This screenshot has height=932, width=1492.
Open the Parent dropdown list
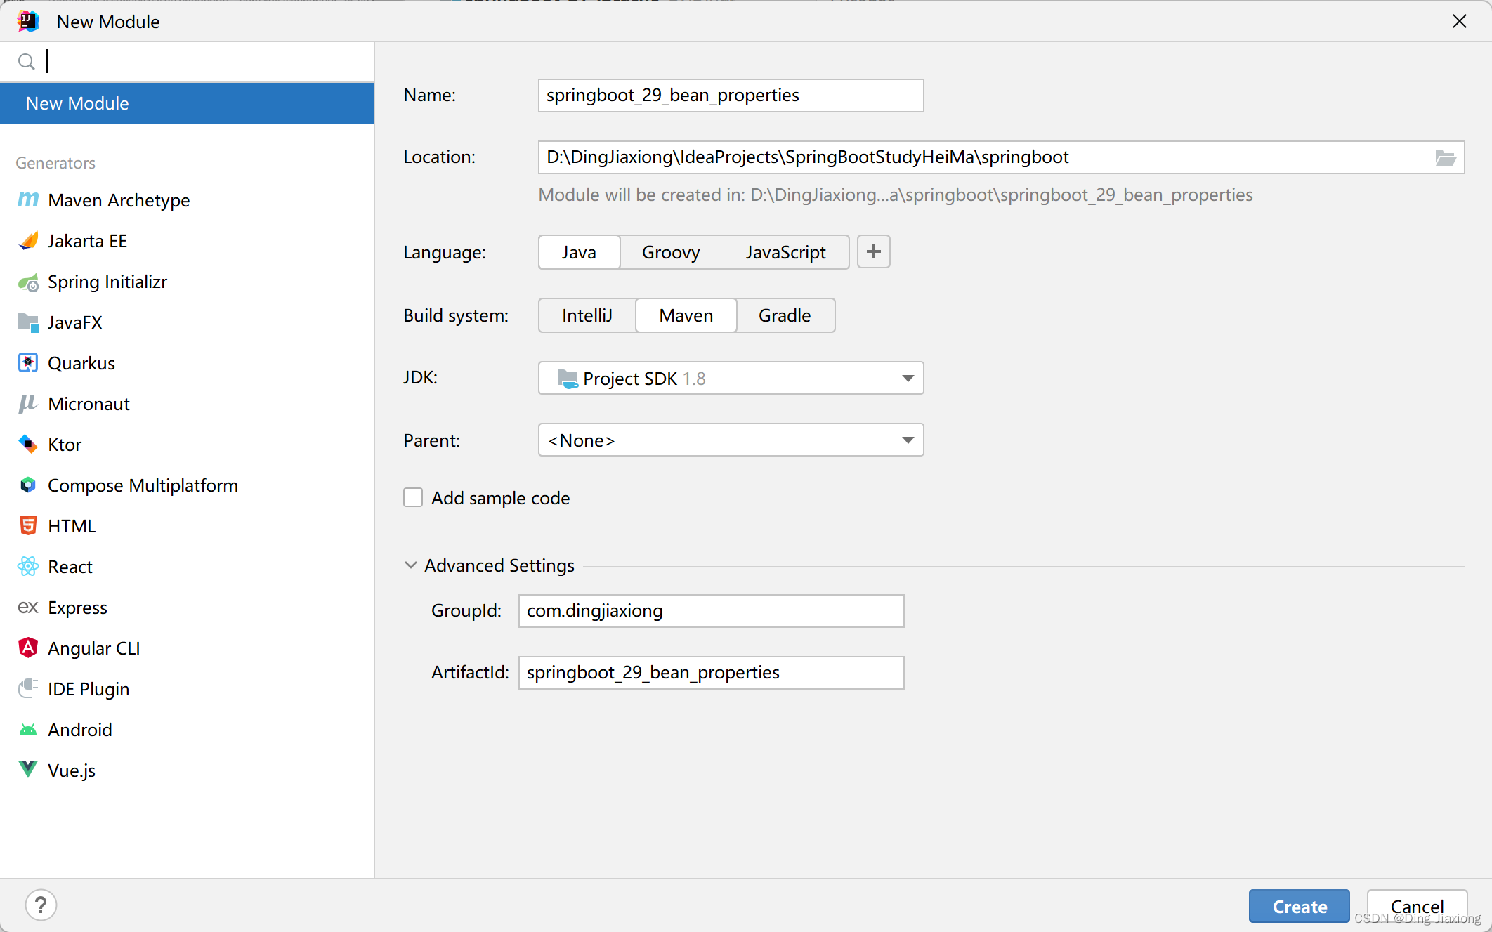click(731, 440)
